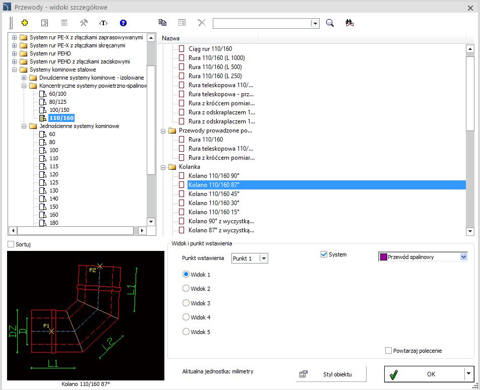Click into the search text field
Image resolution: width=480 pixels, height=390 pixels.
[x=262, y=23]
